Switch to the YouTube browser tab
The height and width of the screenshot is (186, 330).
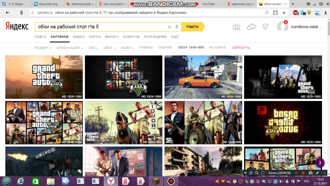[x=208, y=4]
